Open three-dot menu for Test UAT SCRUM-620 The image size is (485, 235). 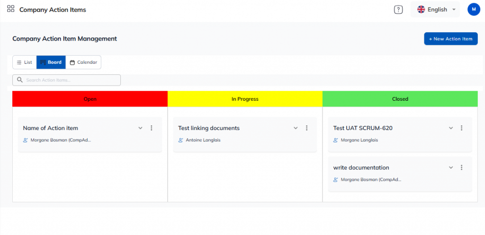(461, 128)
